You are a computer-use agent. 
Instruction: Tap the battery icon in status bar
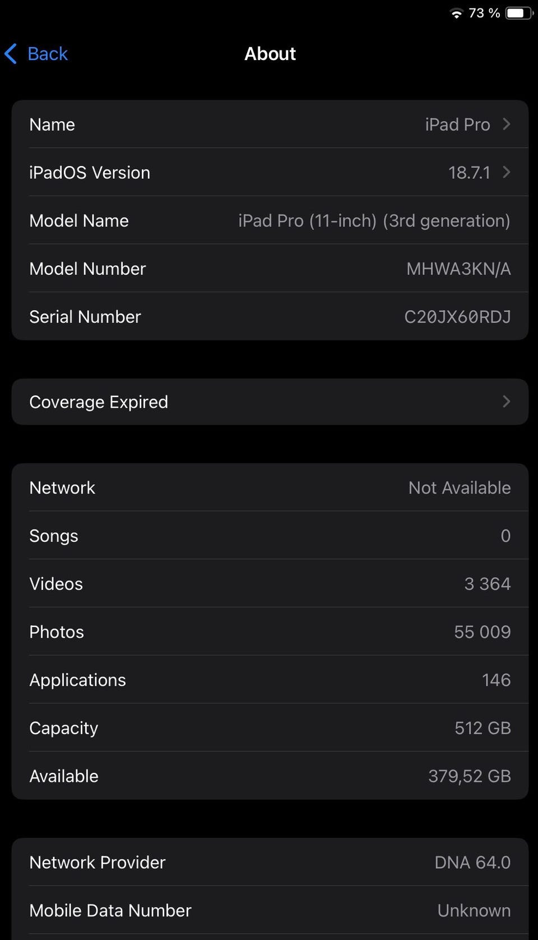pyautogui.click(x=518, y=13)
